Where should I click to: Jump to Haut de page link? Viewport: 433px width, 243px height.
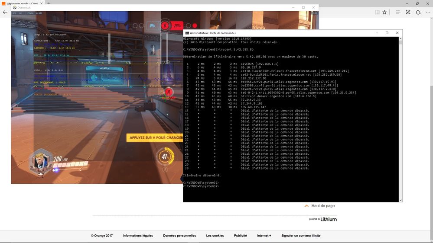pyautogui.click(x=319, y=206)
